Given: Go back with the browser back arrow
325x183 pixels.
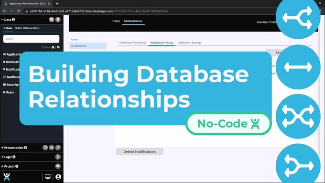Looking at the screenshot, I should point(5,11).
